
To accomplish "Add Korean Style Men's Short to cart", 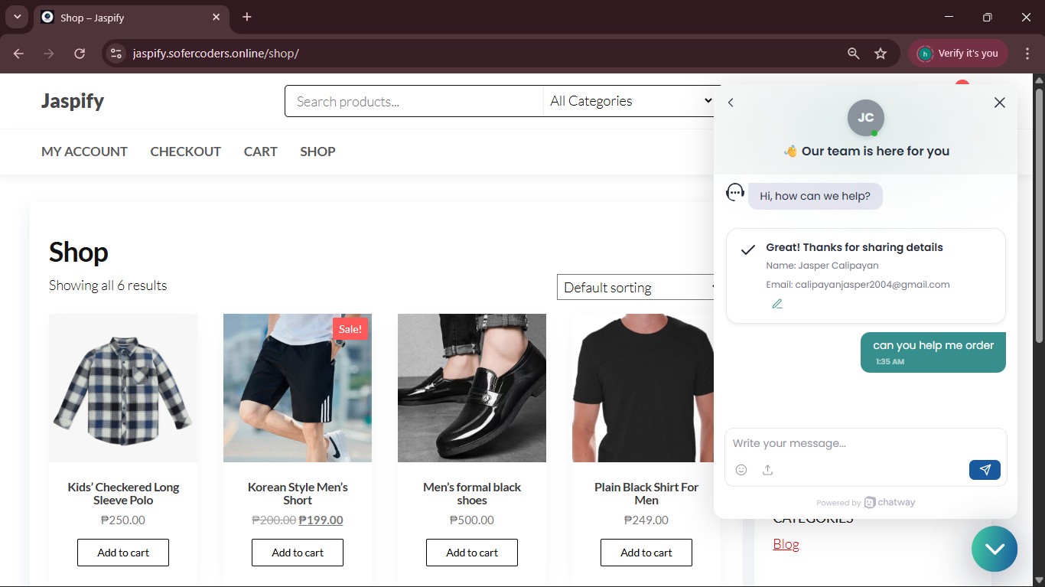I will (298, 553).
